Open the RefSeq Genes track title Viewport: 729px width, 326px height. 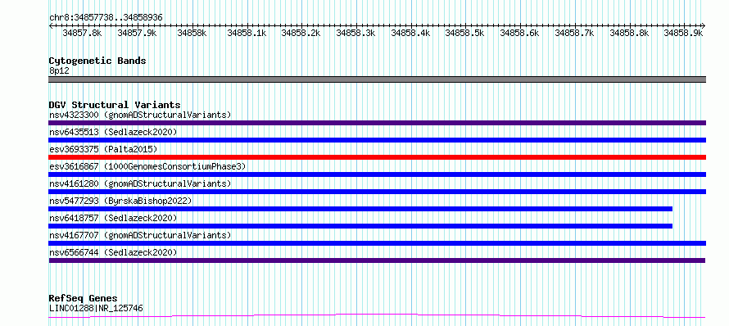pyautogui.click(x=83, y=299)
